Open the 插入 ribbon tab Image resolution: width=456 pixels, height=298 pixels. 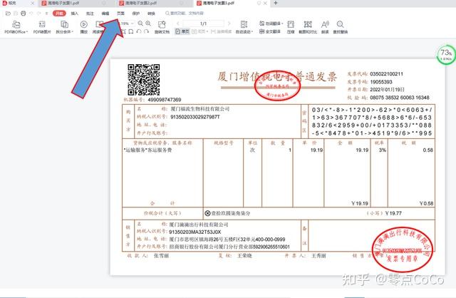tap(75, 14)
